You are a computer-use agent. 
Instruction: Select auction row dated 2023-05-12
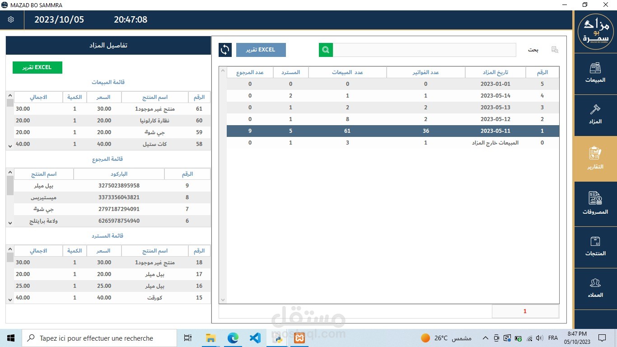(393, 119)
